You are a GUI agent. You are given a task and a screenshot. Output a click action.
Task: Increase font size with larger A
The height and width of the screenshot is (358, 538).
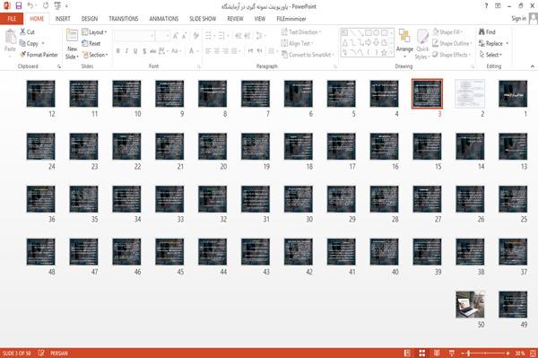point(176,35)
